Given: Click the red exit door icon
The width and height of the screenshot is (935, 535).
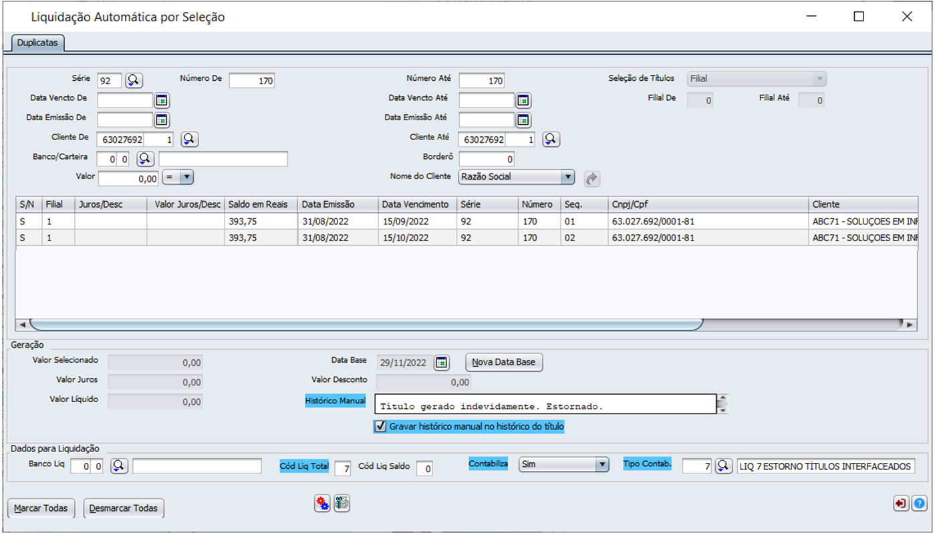Looking at the screenshot, I should (902, 504).
